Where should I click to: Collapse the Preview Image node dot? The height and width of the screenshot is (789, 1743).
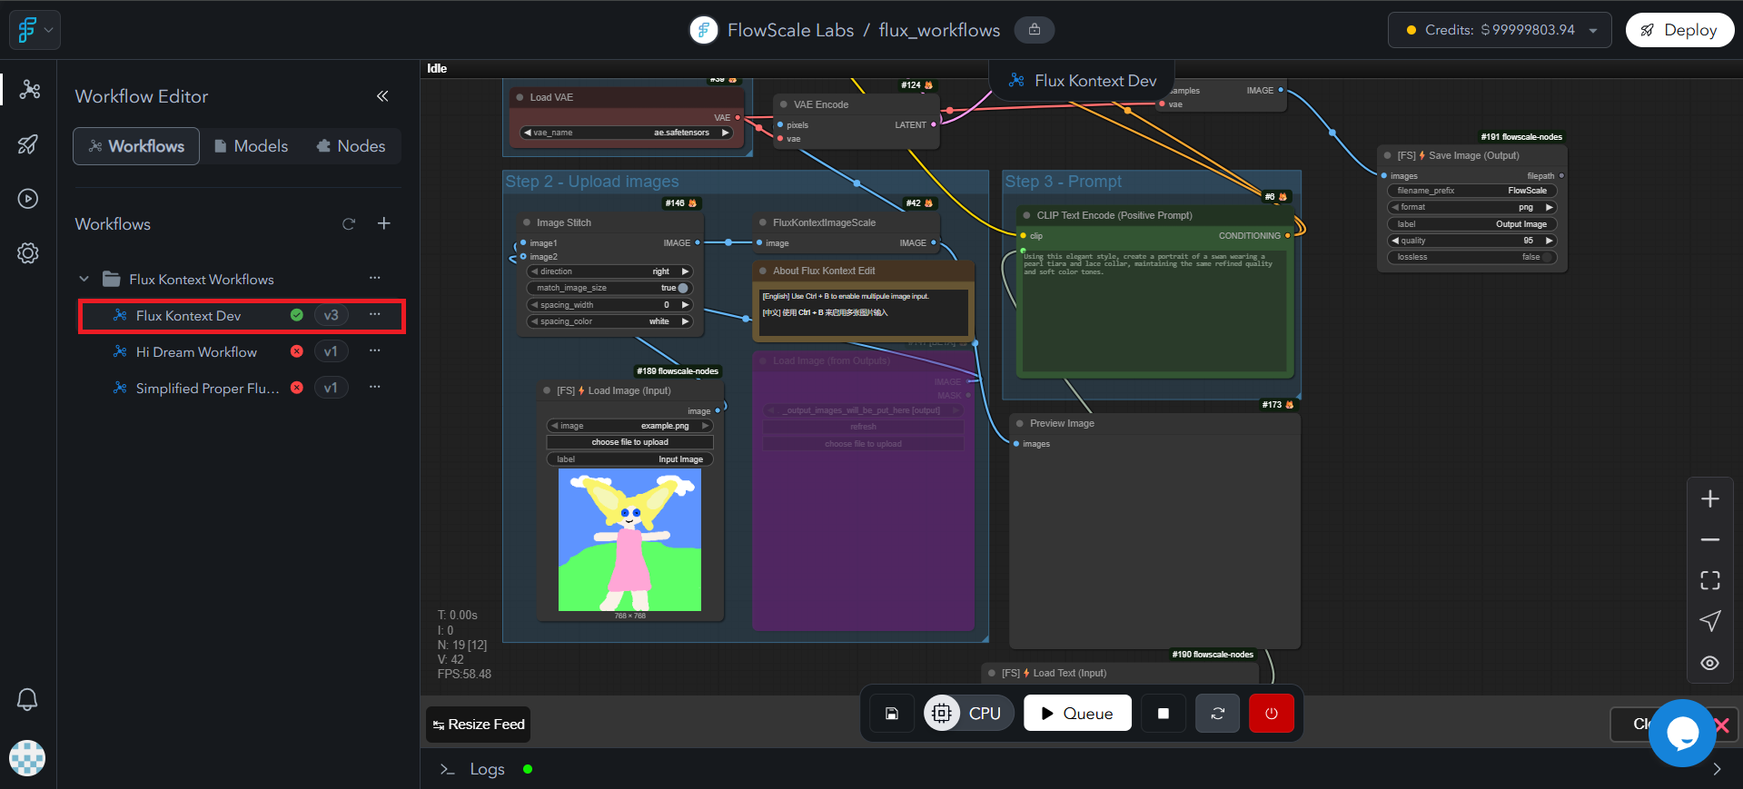(x=1020, y=423)
